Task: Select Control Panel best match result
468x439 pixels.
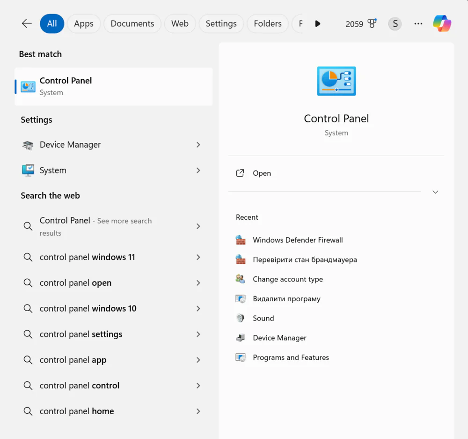Action: pyautogui.click(x=114, y=87)
